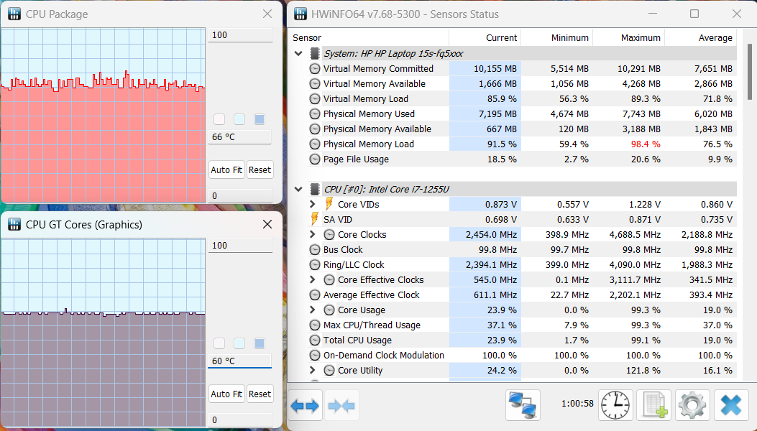Click the SA VID lightning bolt icon
Viewport: 757px width, 431px height.
314,219
